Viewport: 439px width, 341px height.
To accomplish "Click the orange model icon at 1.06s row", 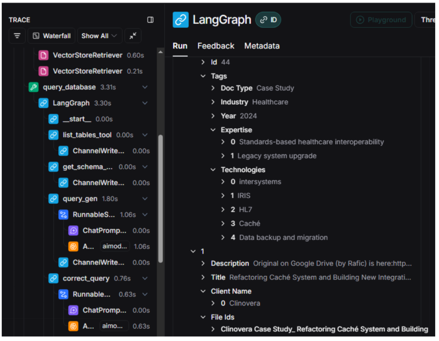I will [x=73, y=247].
